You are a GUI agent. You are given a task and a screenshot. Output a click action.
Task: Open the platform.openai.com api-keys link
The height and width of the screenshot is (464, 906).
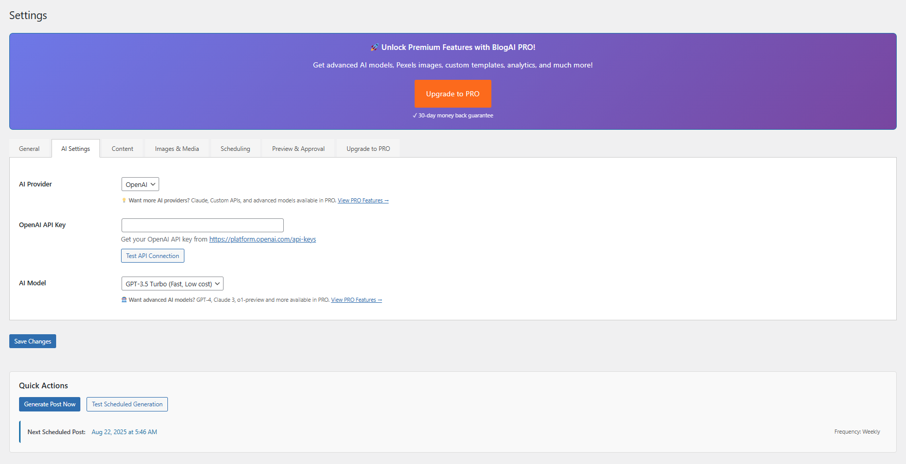[x=263, y=239]
